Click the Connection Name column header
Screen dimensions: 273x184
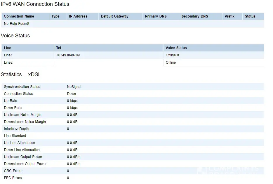(19, 16)
